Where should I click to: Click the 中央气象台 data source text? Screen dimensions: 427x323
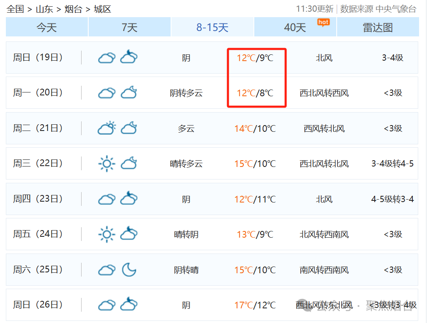click(396, 9)
